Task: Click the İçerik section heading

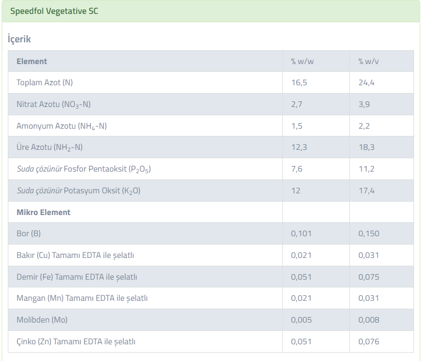Action: 19,39
